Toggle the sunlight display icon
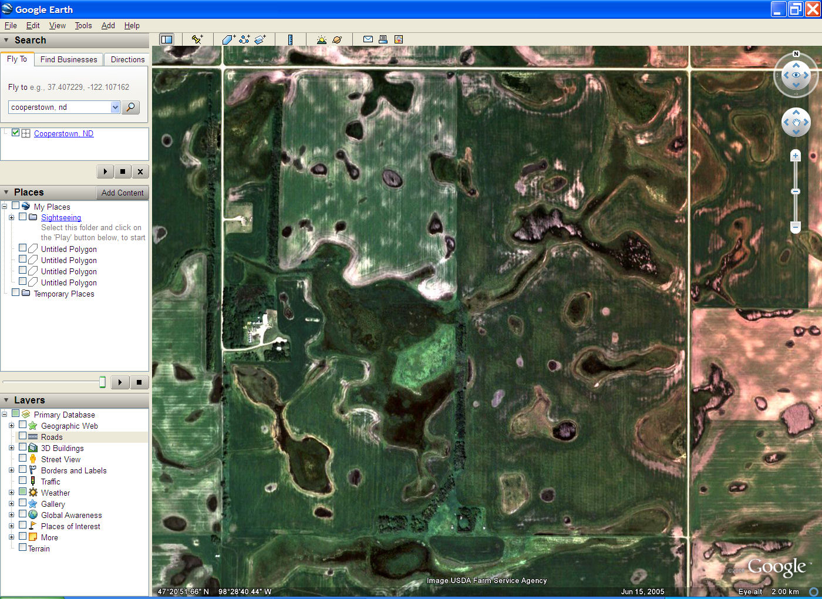 321,39
